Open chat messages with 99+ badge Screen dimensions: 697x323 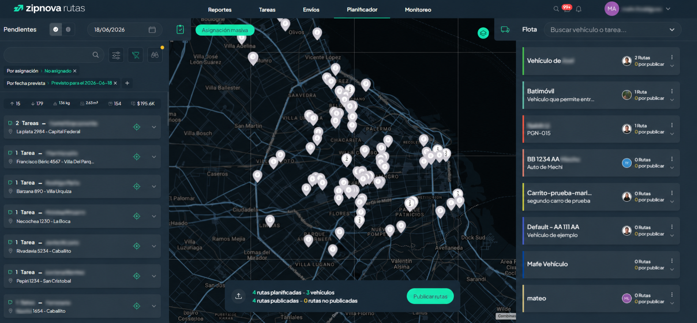567,8
